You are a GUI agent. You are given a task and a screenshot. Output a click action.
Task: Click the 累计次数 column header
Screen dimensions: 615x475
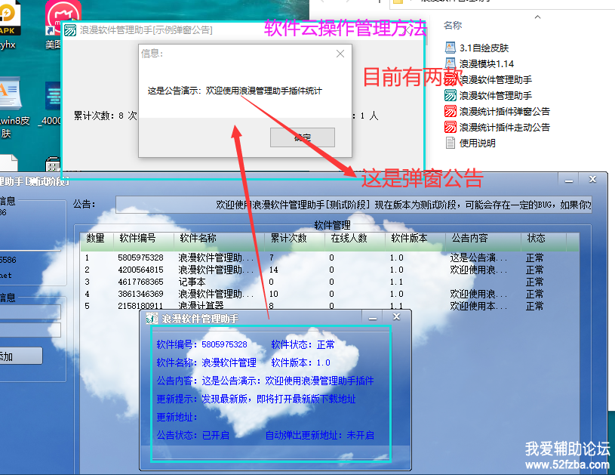(x=289, y=238)
